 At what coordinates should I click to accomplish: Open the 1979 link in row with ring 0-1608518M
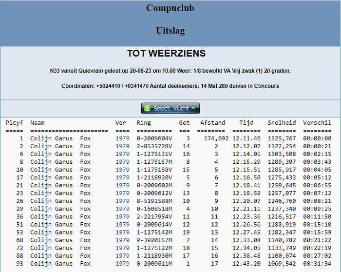122,209
